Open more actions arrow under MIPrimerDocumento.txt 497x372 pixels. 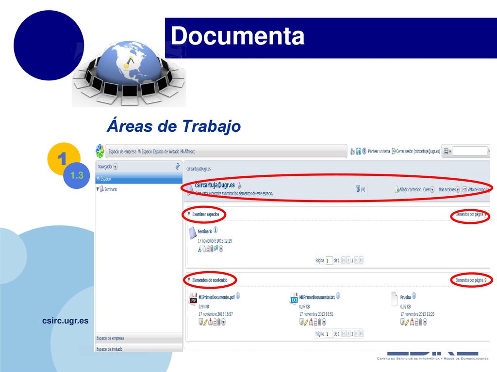pyautogui.click(x=324, y=322)
